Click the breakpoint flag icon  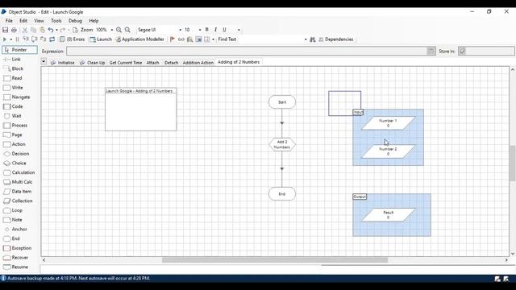pos(173,39)
